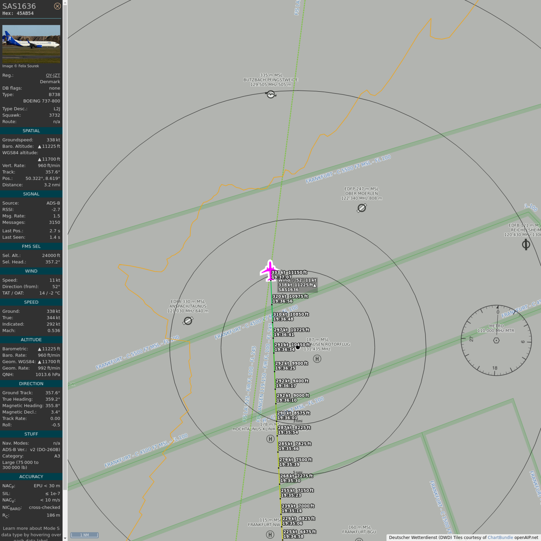Viewport: 541px width, 541px height.
Task: Close the SAS1636 aircraft info panel
Action: [x=57, y=6]
